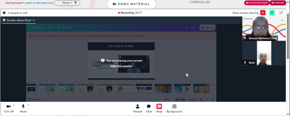Toggle Canva Pages view
The height and width of the screenshot is (116, 290).
pos(180,99)
